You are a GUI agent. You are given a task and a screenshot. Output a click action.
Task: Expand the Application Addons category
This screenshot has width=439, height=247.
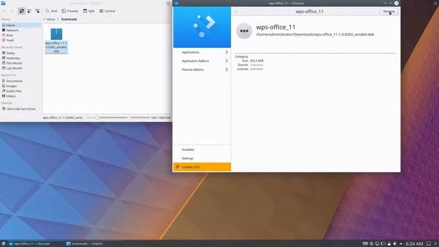(x=202, y=61)
